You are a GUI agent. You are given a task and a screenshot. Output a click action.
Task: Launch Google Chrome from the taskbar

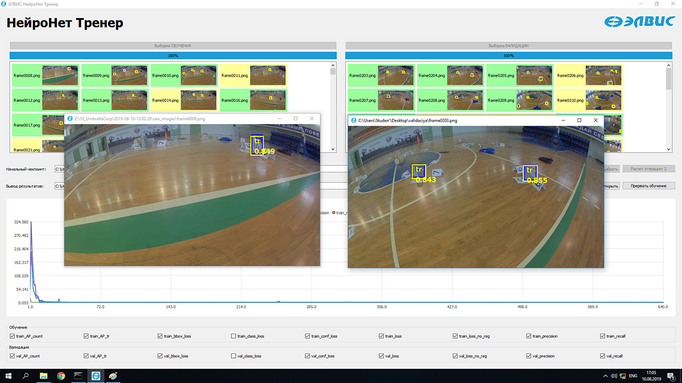(61, 376)
